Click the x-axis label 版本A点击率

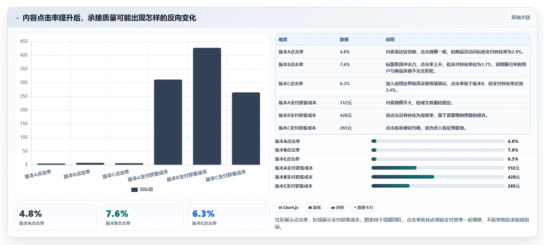(38, 174)
